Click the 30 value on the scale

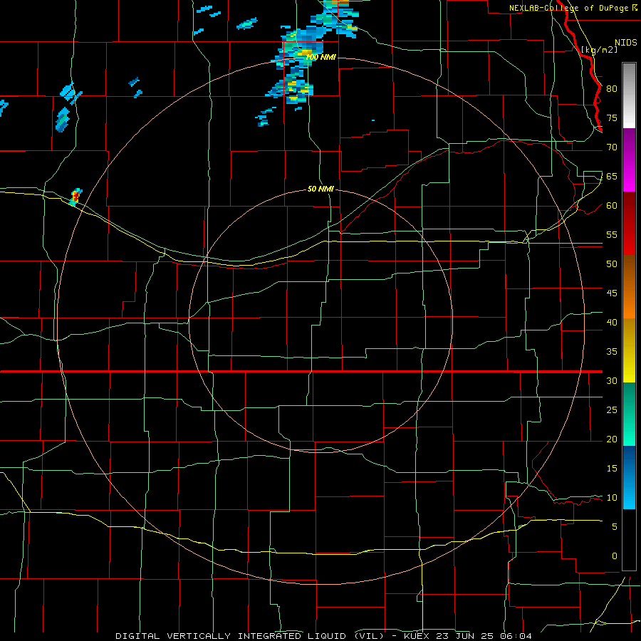(x=612, y=380)
